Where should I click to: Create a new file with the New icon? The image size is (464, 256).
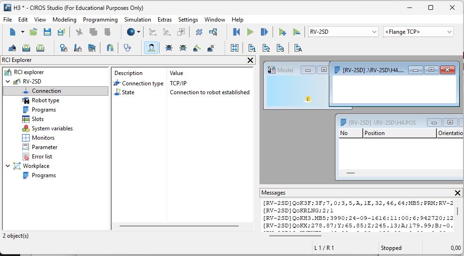tap(12, 32)
